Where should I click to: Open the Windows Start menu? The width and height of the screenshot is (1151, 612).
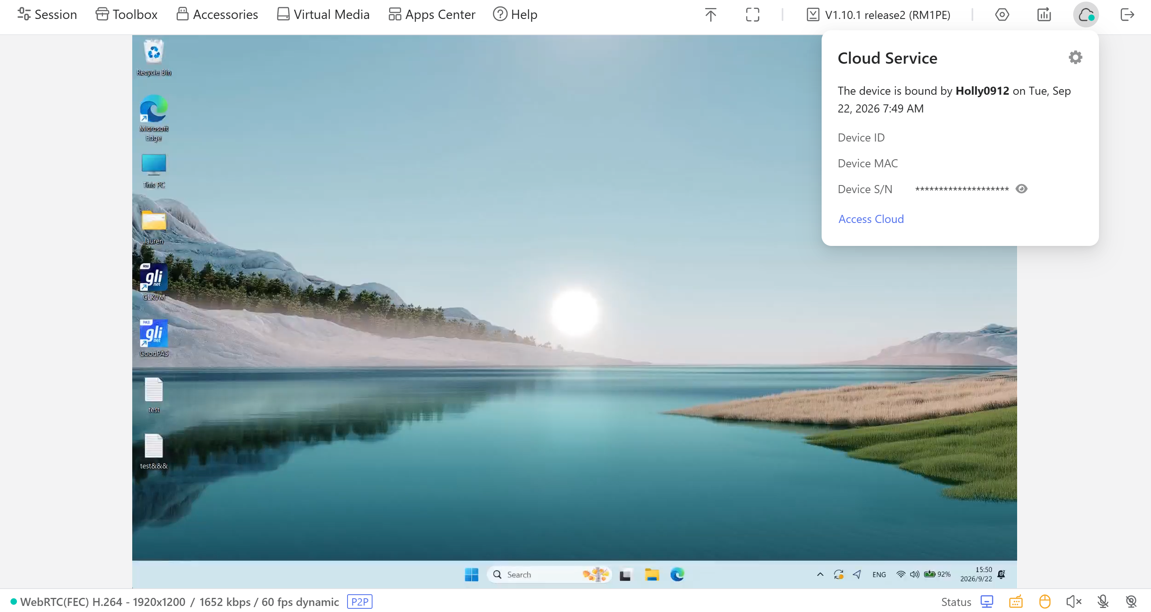(x=471, y=574)
